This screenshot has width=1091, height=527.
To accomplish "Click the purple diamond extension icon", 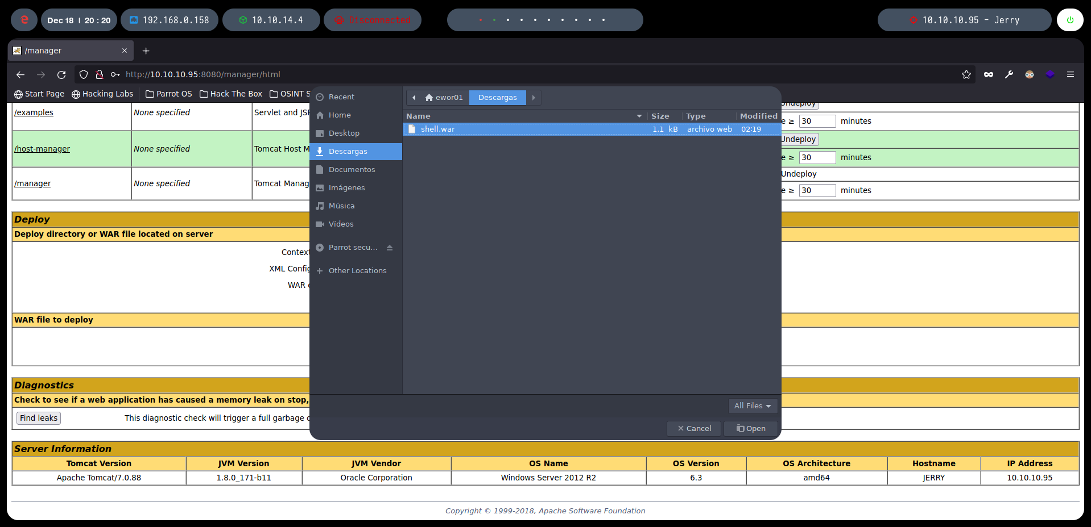I will pos(1050,74).
